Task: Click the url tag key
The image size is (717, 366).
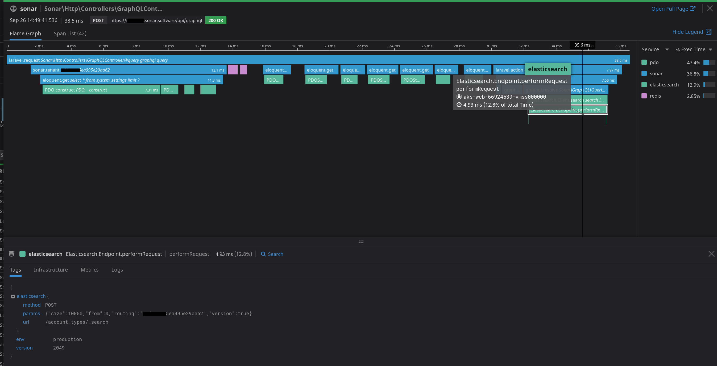Action: 26,322
